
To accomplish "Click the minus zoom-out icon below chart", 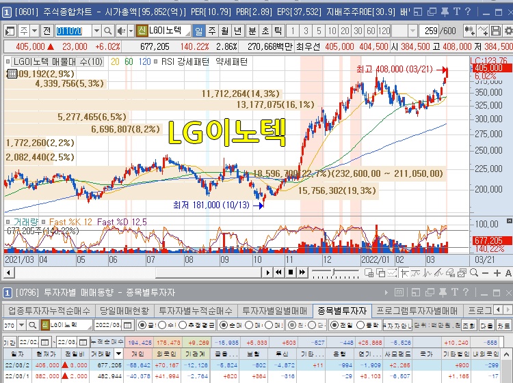I will point(486,273).
